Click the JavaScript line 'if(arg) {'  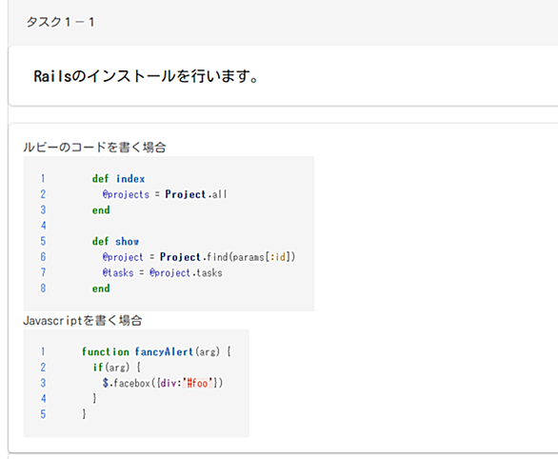click(117, 368)
